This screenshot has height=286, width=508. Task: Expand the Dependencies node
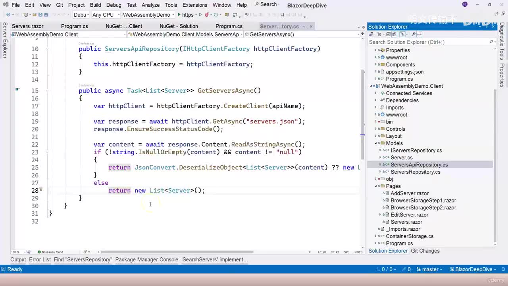click(x=376, y=100)
